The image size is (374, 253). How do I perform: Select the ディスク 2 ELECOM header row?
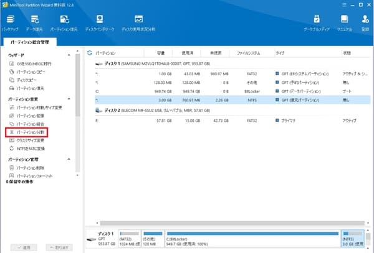pyautogui.click(x=233, y=110)
